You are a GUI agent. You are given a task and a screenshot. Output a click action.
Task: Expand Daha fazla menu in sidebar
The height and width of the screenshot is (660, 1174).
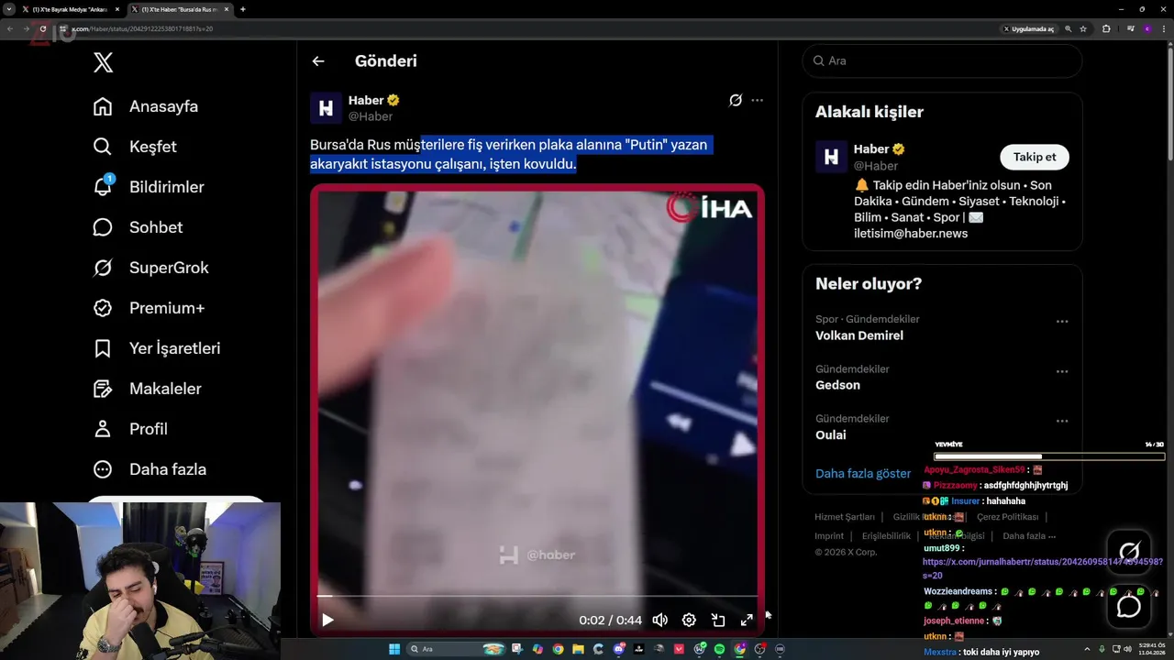pyautogui.click(x=150, y=469)
